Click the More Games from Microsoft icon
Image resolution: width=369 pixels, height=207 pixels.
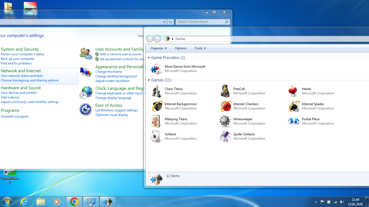(157, 69)
